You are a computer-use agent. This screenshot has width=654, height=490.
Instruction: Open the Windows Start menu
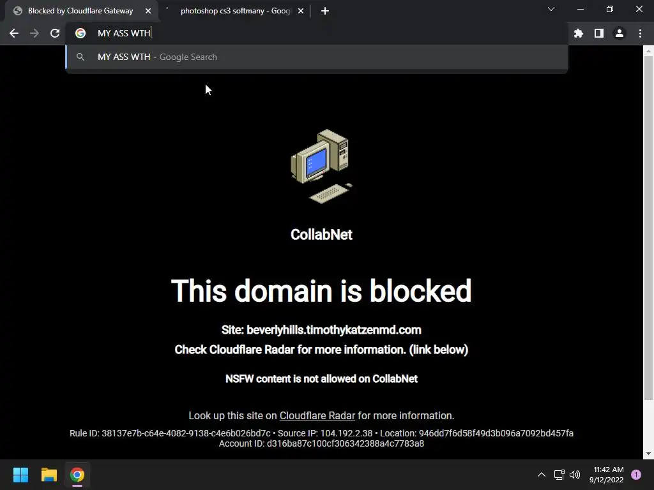[x=20, y=475]
